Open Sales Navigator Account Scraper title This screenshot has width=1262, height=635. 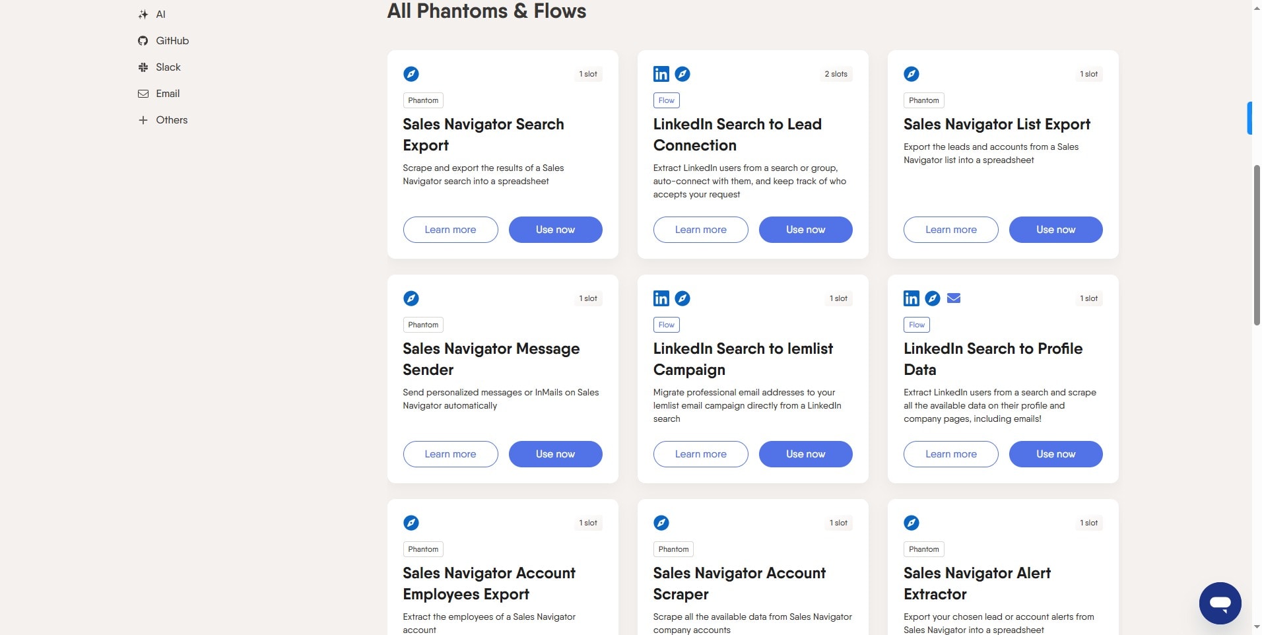tap(739, 584)
